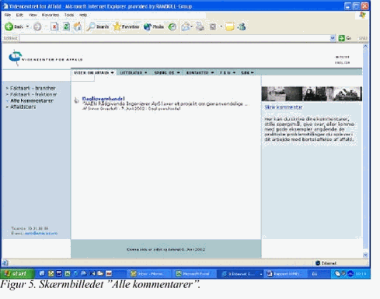Click the Mail envelope toolbar icon
Screen dimensions: 380x299
(186, 26)
